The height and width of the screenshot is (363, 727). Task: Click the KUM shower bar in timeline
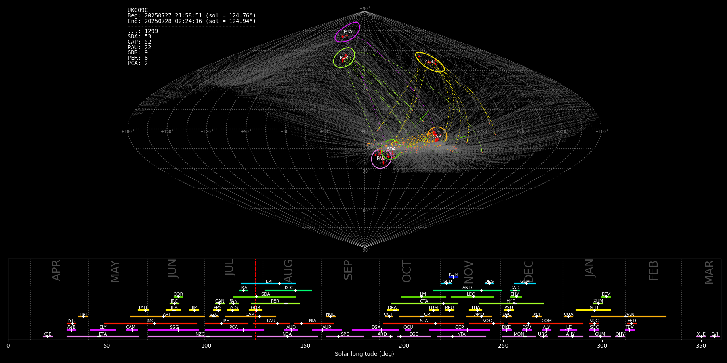(x=454, y=277)
